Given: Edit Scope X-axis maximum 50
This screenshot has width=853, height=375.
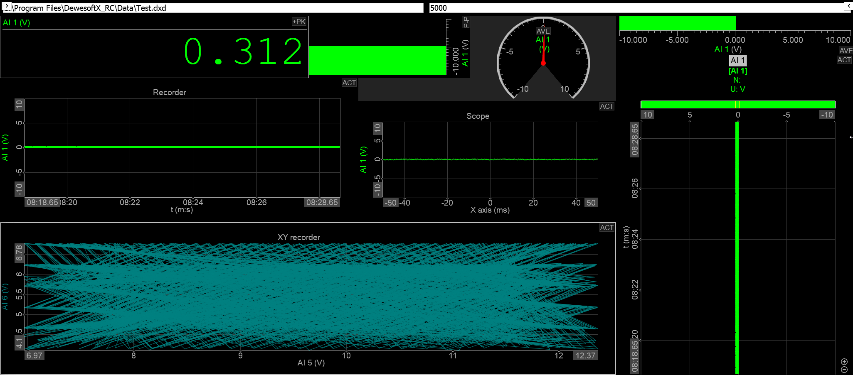Looking at the screenshot, I should pos(591,203).
